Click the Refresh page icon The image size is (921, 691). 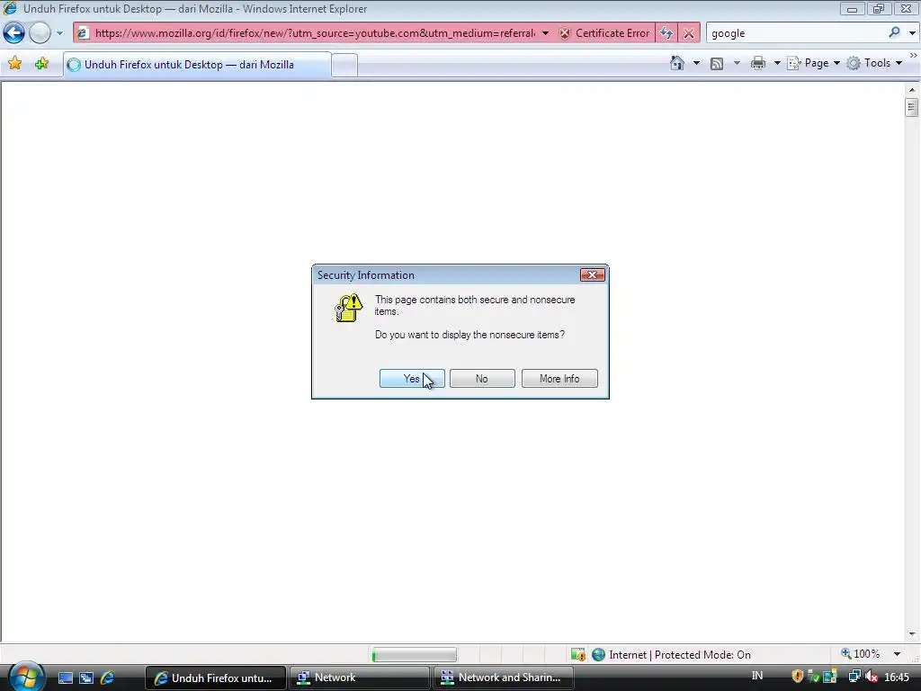tap(666, 33)
